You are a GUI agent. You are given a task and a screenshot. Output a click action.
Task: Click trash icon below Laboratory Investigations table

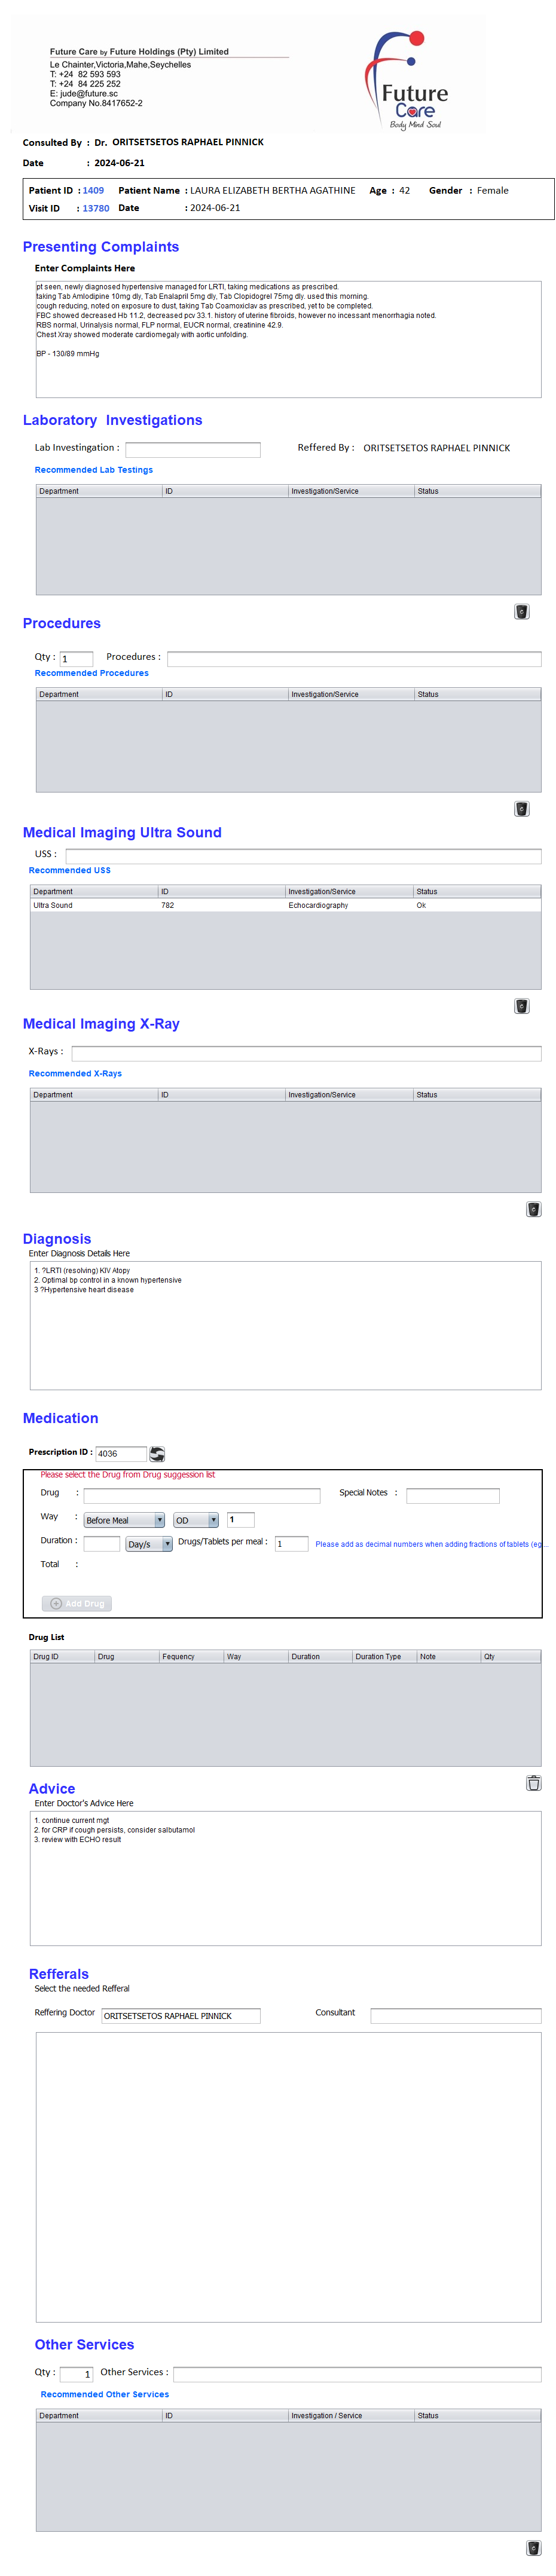click(x=521, y=612)
